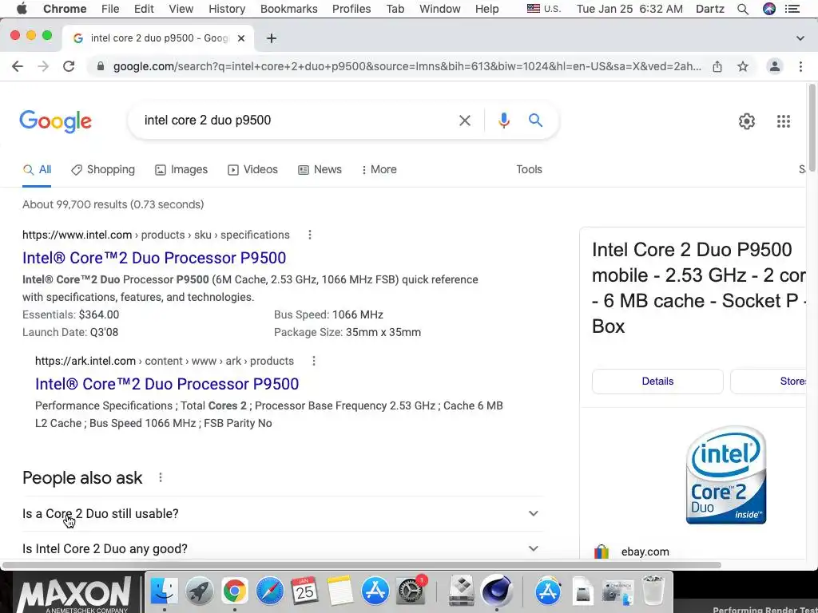Open Boot Camp Assistant in the Dock
818x613 pixels.
[462, 591]
